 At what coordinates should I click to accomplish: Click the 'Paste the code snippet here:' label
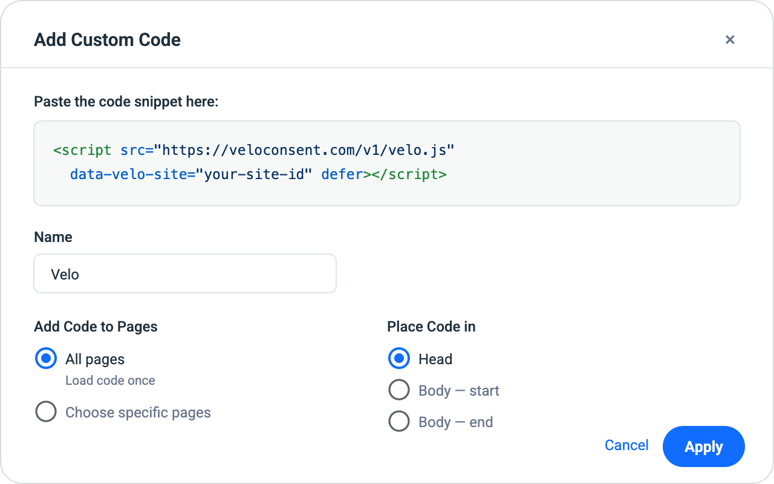click(x=126, y=102)
